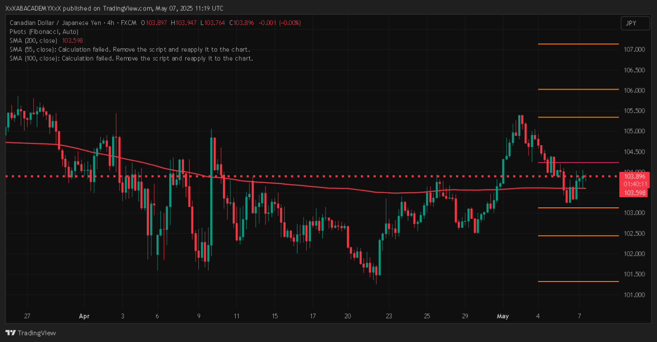Click the SMA (55, close) calculation failed message
The width and height of the screenshot is (657, 342).
(x=130, y=49)
